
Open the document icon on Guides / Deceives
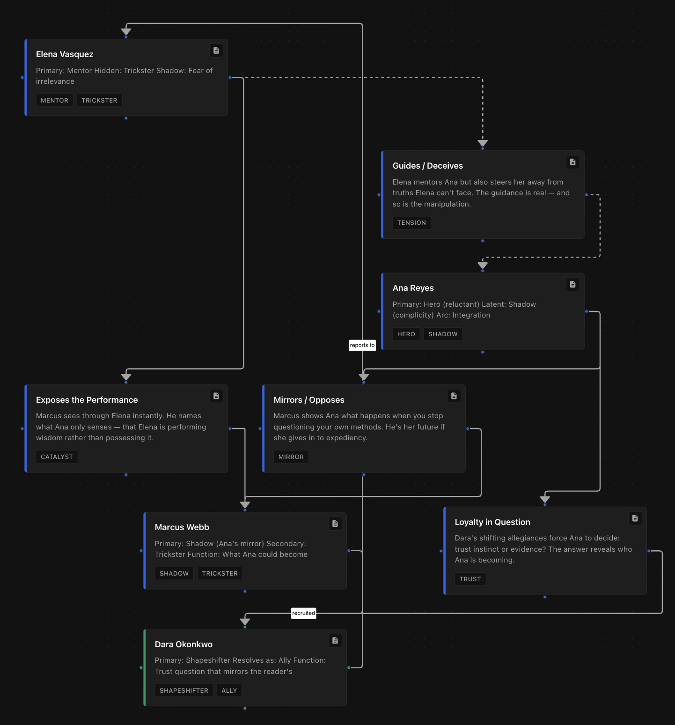click(x=572, y=162)
